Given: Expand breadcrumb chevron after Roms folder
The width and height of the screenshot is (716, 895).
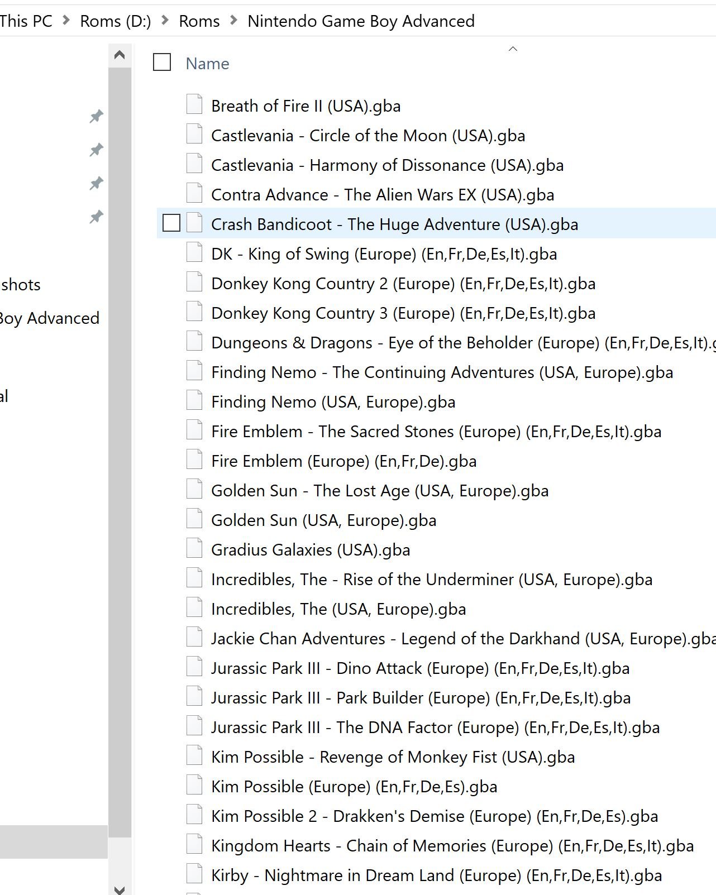Looking at the screenshot, I should pos(234,21).
